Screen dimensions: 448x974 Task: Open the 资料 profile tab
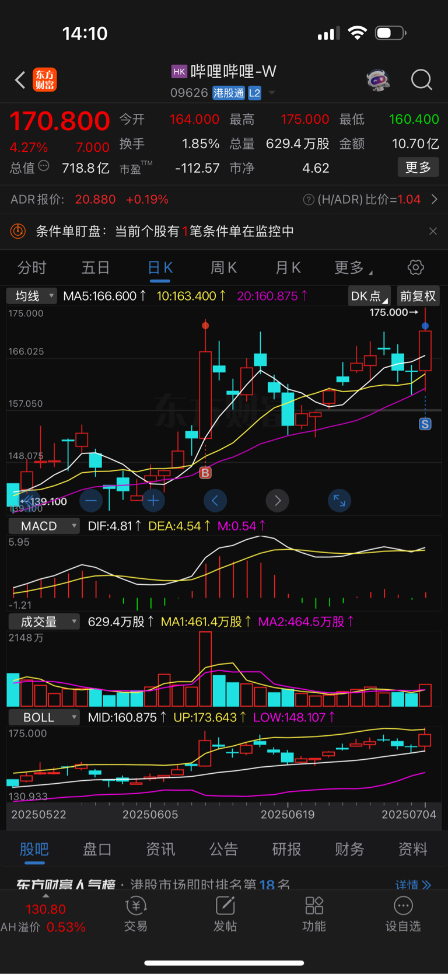pyautogui.click(x=412, y=849)
